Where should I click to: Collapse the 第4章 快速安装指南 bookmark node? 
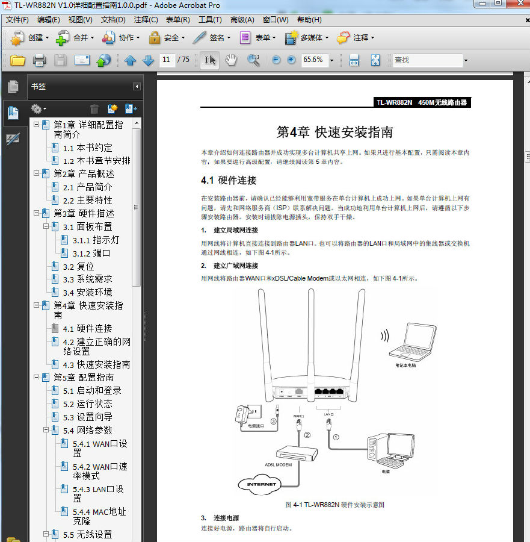click(x=36, y=305)
